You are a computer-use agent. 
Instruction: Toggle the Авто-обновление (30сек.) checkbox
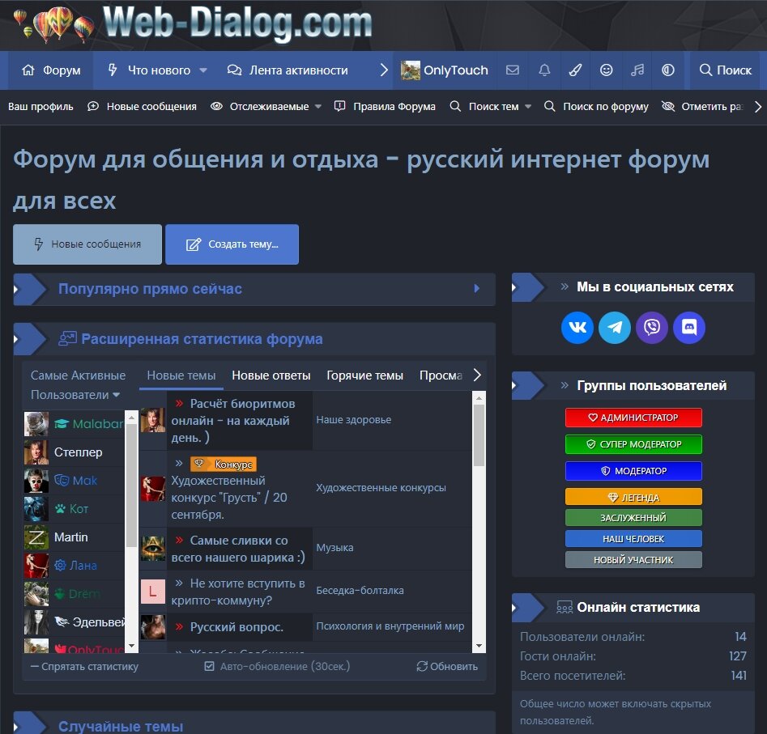click(209, 666)
